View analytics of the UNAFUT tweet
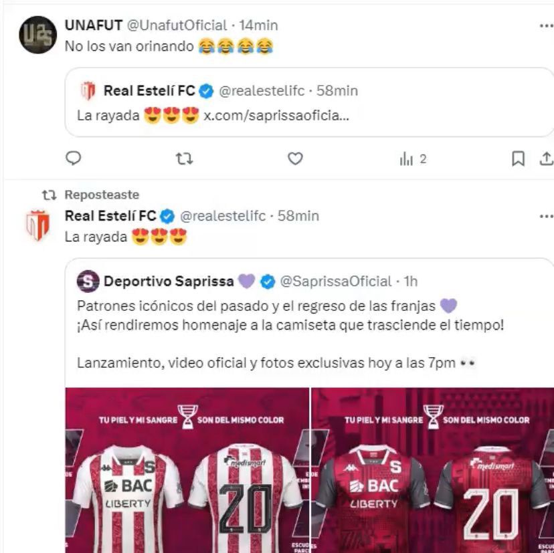This screenshot has height=553, width=554. click(412, 158)
